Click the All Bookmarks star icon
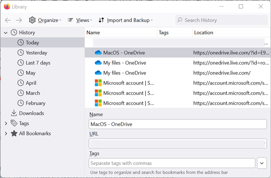Image resolution: width=271 pixels, height=178 pixels. [14, 133]
